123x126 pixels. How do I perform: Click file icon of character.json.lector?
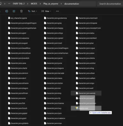pyautogui.click(x=45, y=83)
